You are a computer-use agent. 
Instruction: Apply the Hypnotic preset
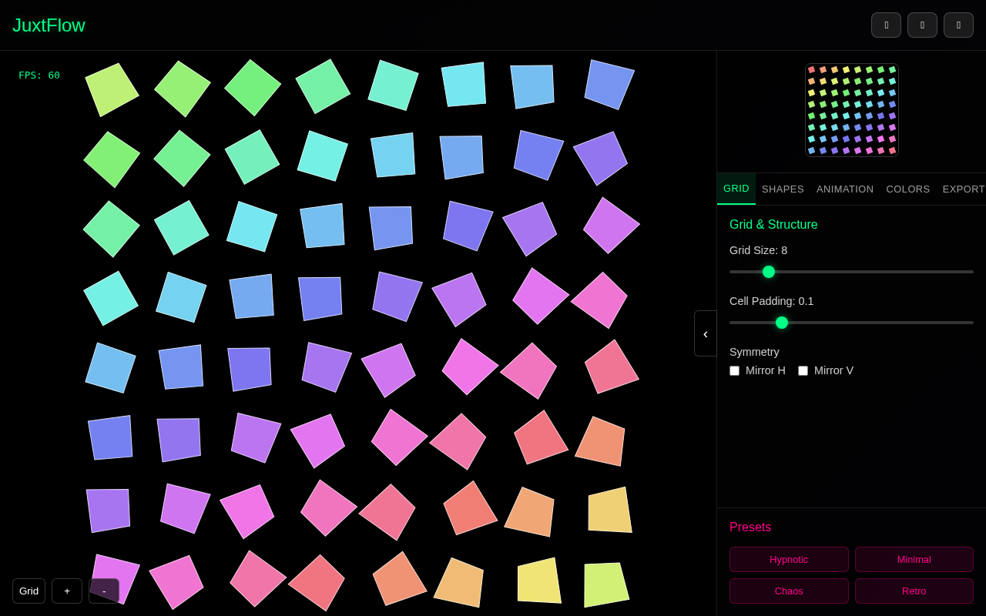click(x=789, y=560)
